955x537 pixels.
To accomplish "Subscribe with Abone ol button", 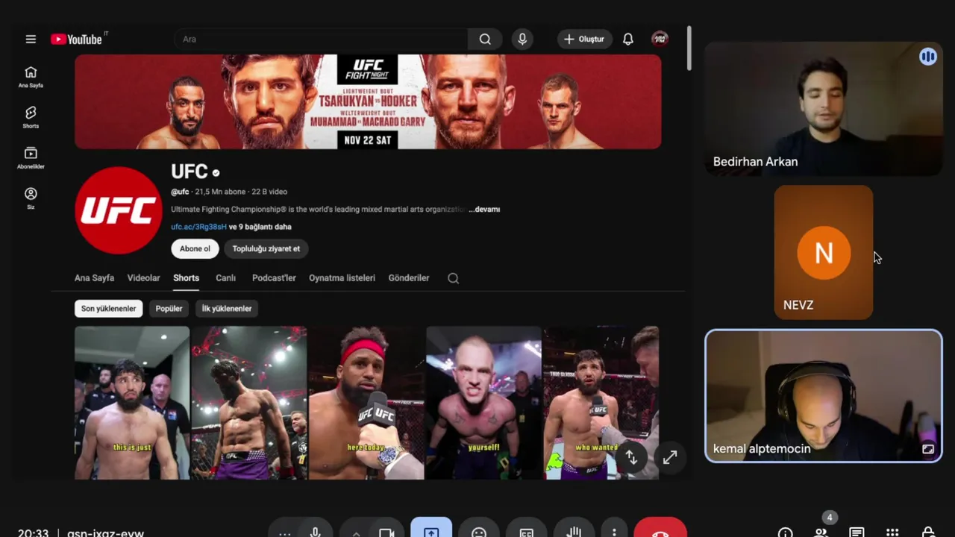I will (x=195, y=249).
